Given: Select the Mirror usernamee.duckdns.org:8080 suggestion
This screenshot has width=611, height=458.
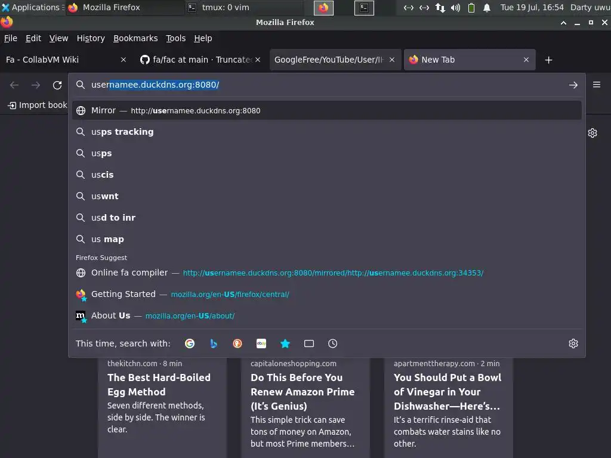Looking at the screenshot, I should pyautogui.click(x=326, y=110).
